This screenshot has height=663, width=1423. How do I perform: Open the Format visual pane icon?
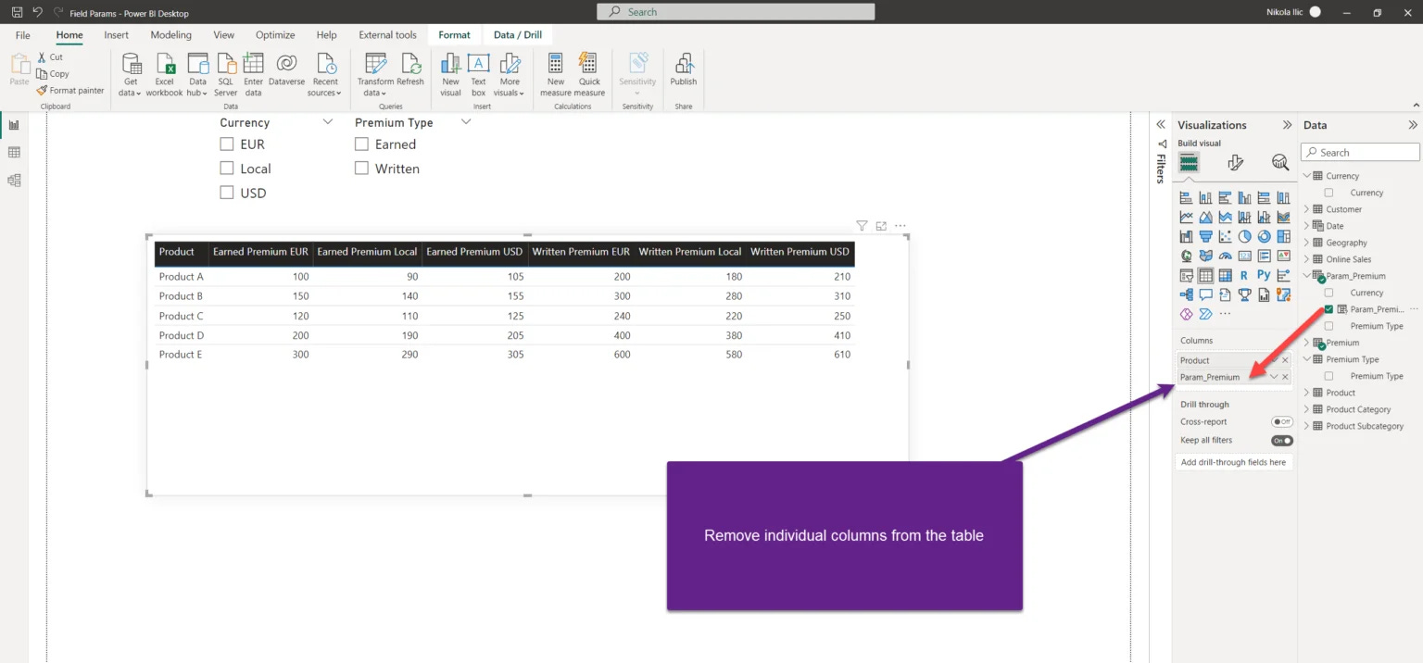click(x=1235, y=163)
